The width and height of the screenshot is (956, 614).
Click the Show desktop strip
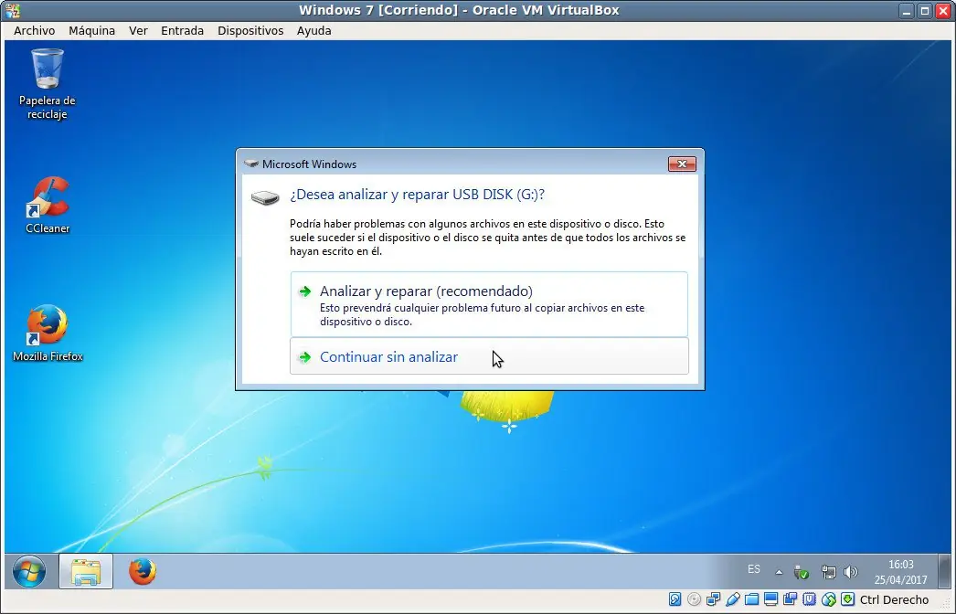(x=946, y=571)
